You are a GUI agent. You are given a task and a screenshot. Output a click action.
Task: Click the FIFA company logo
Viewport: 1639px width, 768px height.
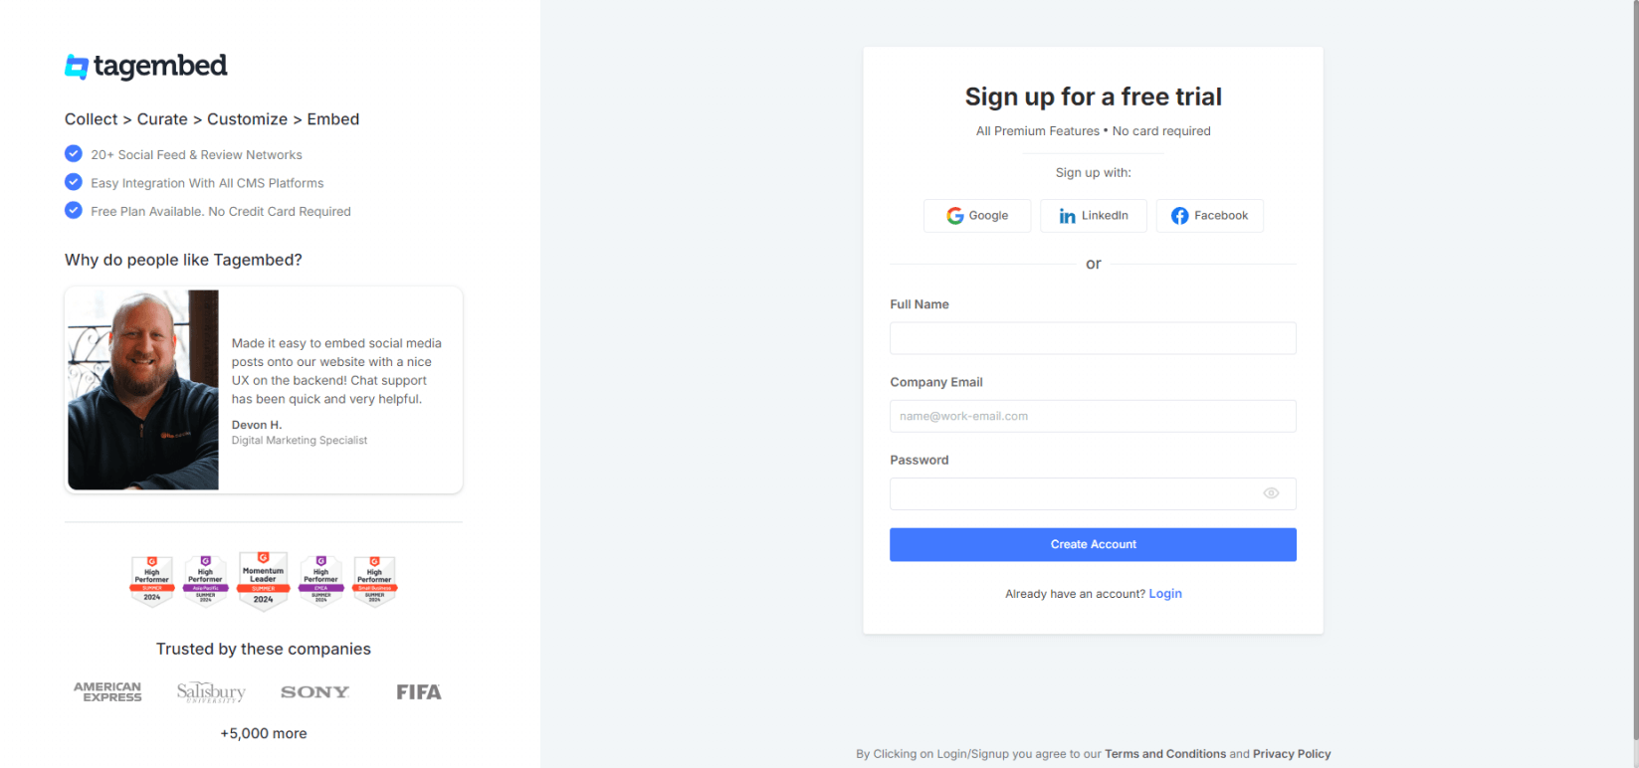pos(419,691)
